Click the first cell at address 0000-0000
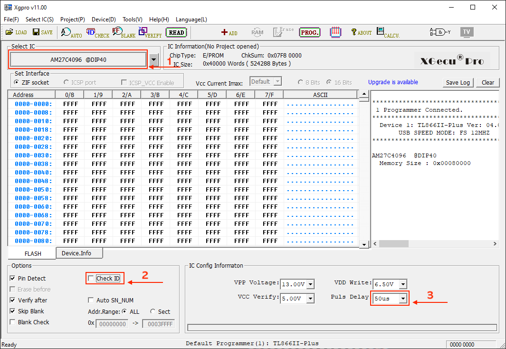This screenshot has height=349, width=506. tap(70, 104)
